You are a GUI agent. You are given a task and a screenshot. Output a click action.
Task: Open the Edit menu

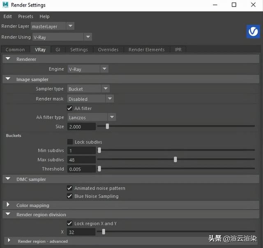tap(7, 16)
